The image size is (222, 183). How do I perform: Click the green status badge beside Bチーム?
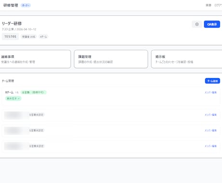click(33, 92)
